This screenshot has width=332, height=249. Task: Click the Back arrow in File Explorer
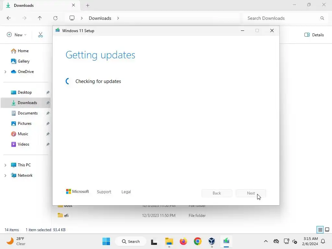point(9,18)
